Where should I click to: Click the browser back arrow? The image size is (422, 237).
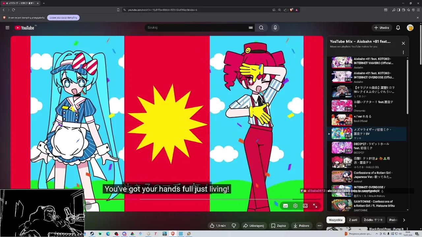click(x=4, y=10)
